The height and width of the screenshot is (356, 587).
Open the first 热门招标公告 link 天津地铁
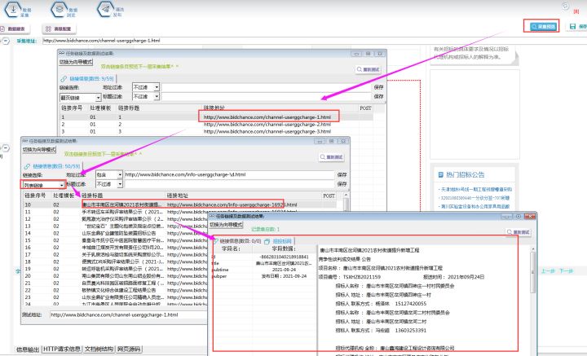pyautogui.click(x=475, y=189)
